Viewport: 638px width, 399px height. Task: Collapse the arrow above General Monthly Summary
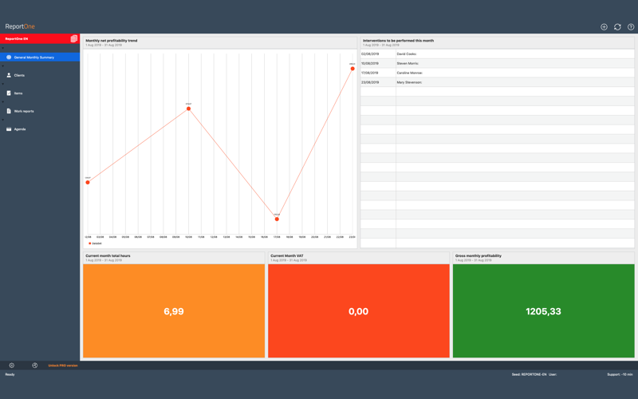3,49
